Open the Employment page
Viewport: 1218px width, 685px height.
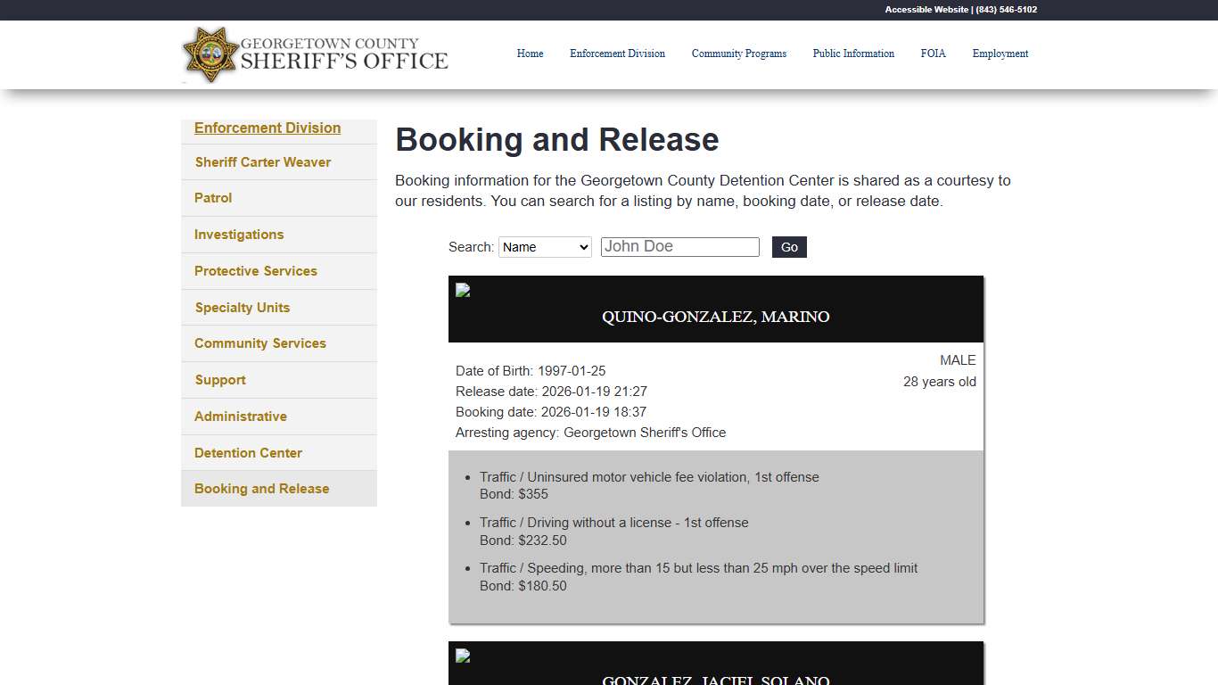point(1000,54)
